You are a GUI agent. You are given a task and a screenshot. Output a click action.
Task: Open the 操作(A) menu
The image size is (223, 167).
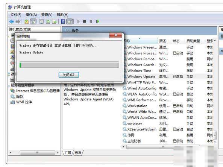(31, 15)
